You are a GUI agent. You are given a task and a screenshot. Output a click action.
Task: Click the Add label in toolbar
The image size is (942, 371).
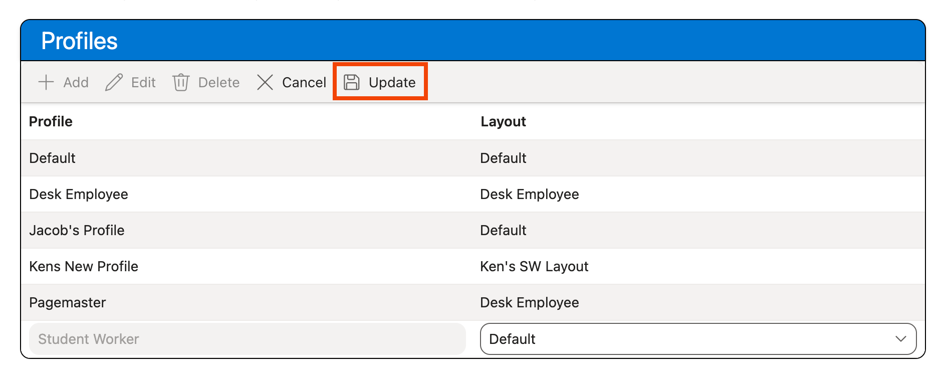[76, 82]
